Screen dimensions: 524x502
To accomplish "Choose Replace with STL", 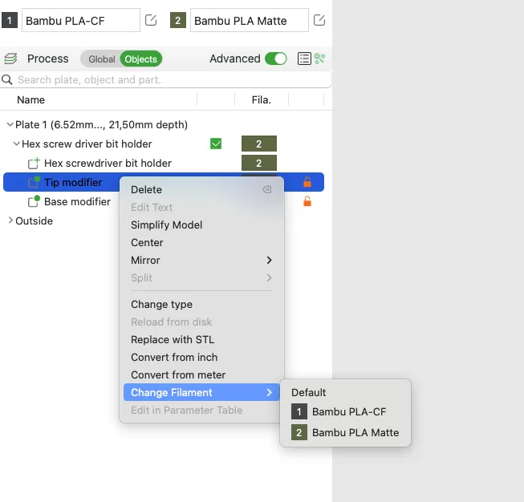I will pos(201,340).
